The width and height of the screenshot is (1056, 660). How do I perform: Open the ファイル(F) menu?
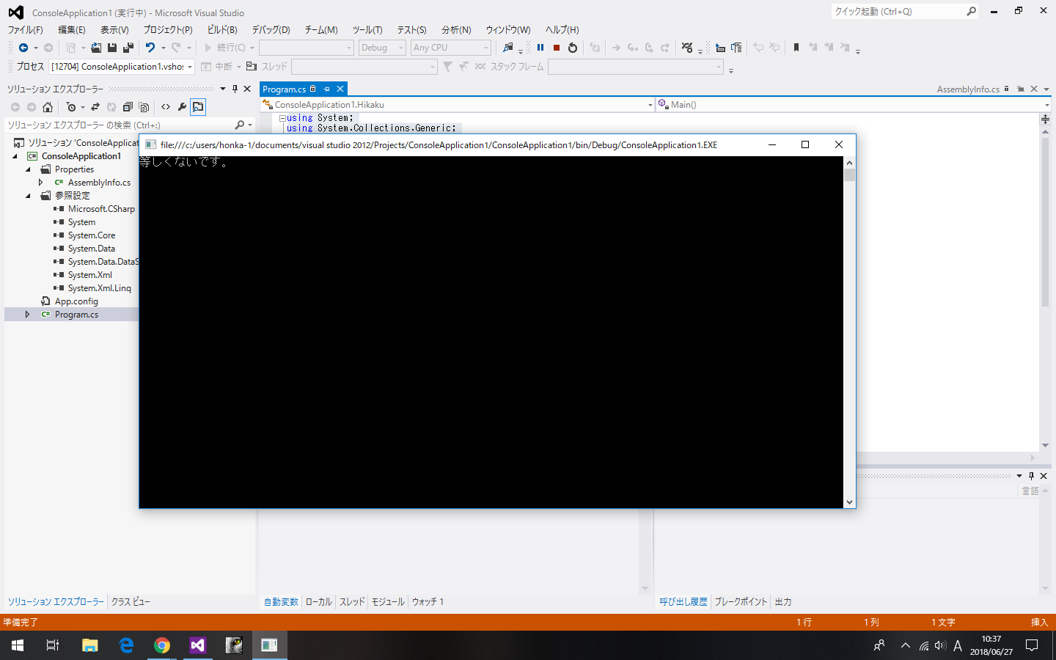pyautogui.click(x=25, y=30)
